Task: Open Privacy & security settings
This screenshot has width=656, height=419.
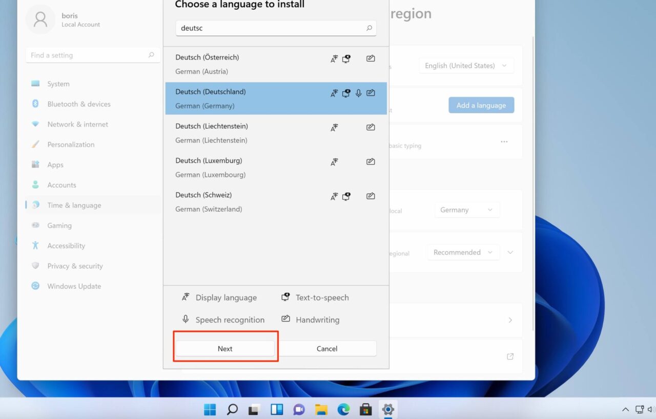Action: click(x=75, y=266)
